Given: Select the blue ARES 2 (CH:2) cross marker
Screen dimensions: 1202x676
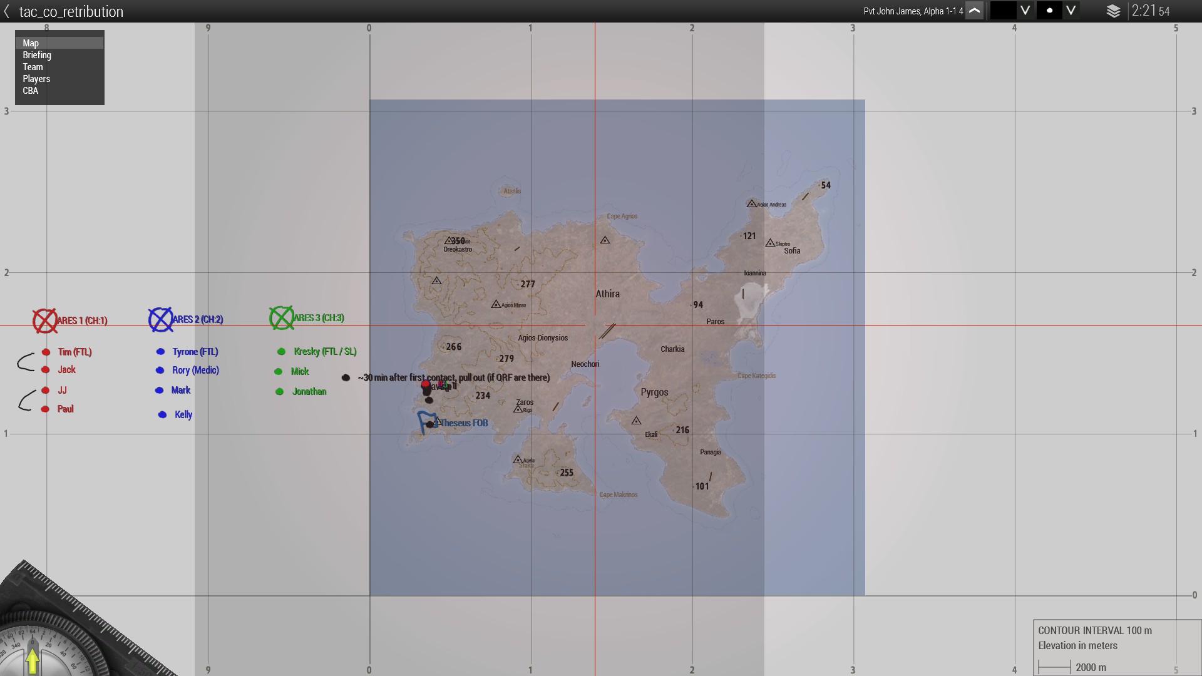Looking at the screenshot, I should tap(162, 319).
